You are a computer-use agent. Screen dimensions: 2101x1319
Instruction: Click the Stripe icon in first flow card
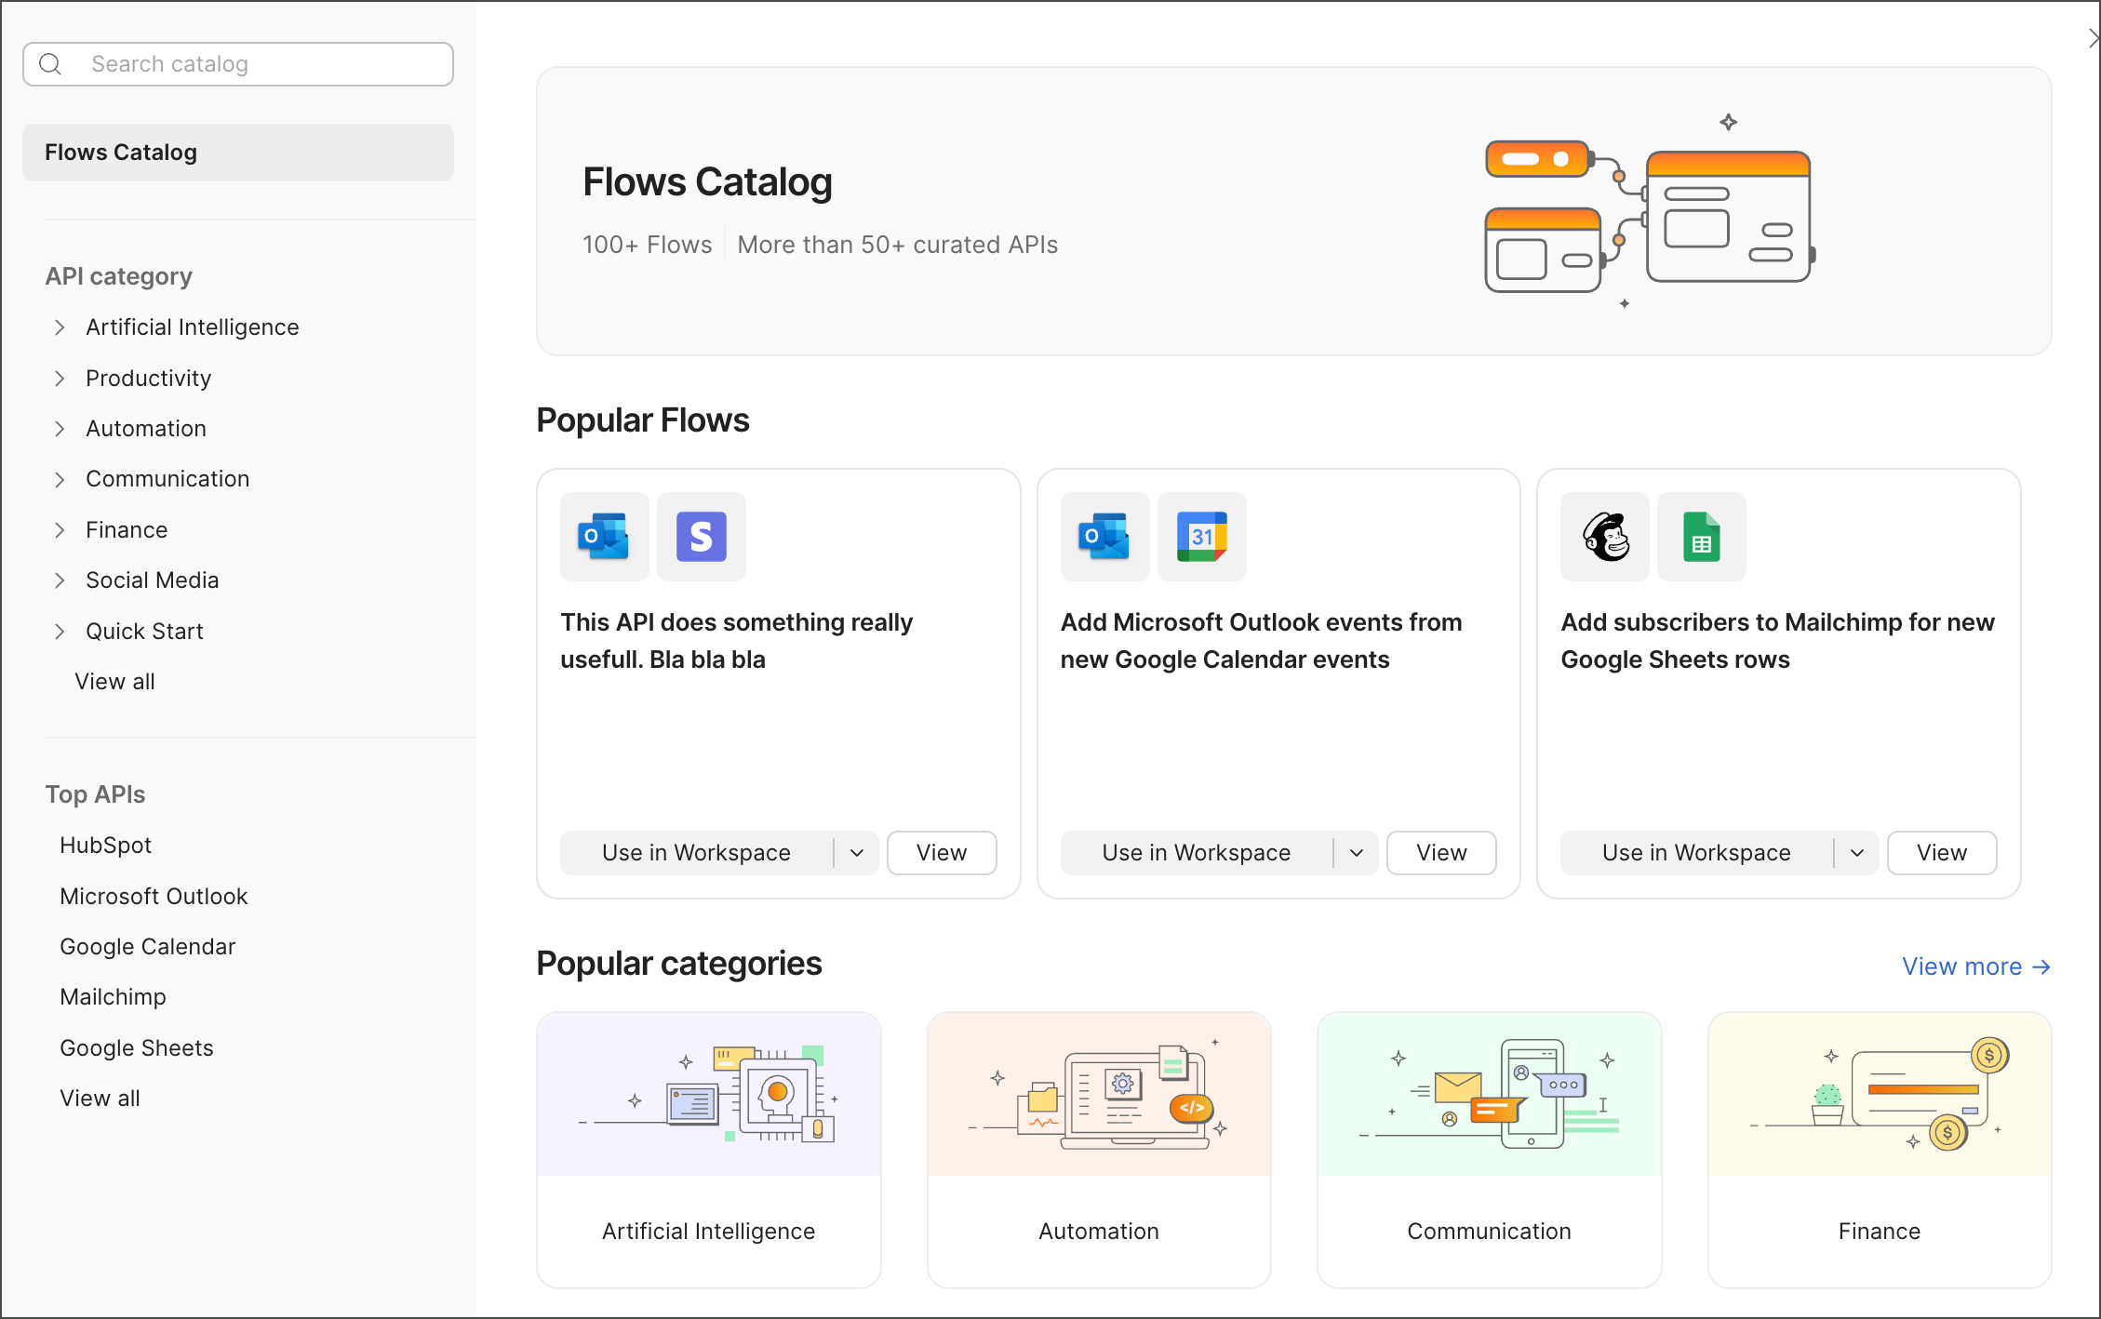(701, 537)
